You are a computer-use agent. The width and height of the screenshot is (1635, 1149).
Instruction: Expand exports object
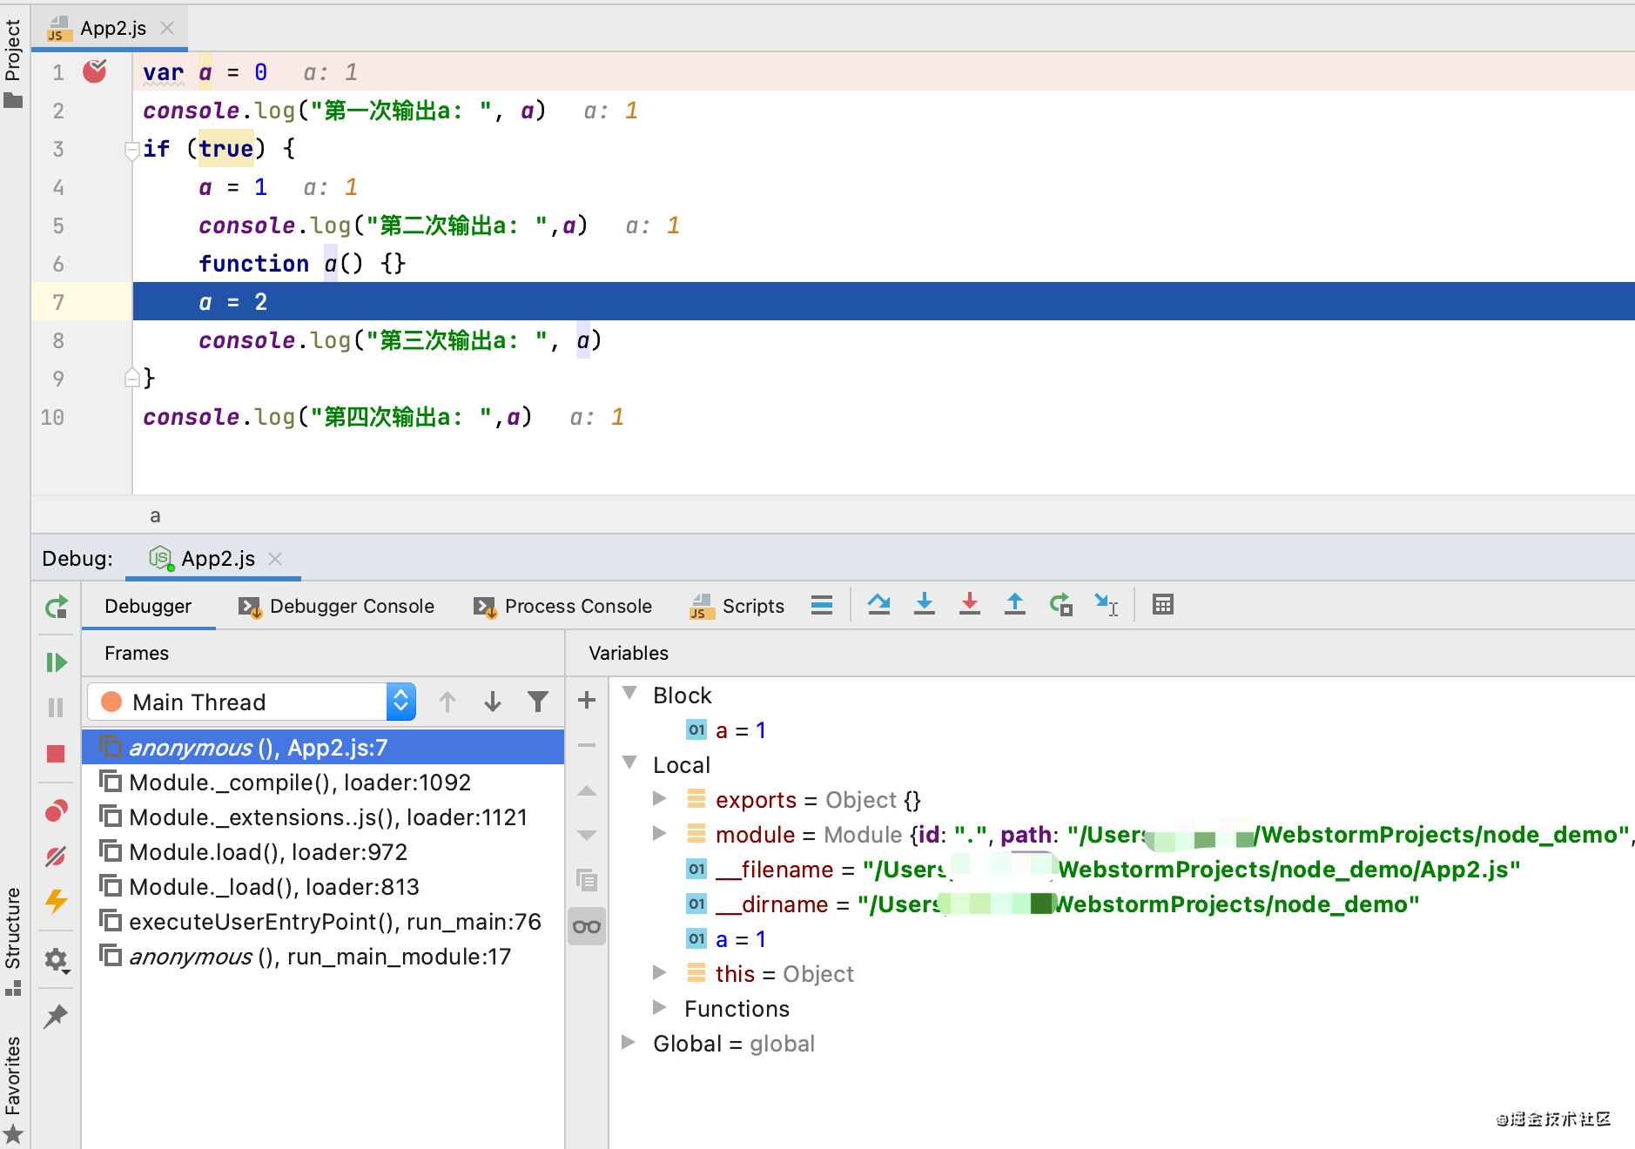pyautogui.click(x=660, y=799)
